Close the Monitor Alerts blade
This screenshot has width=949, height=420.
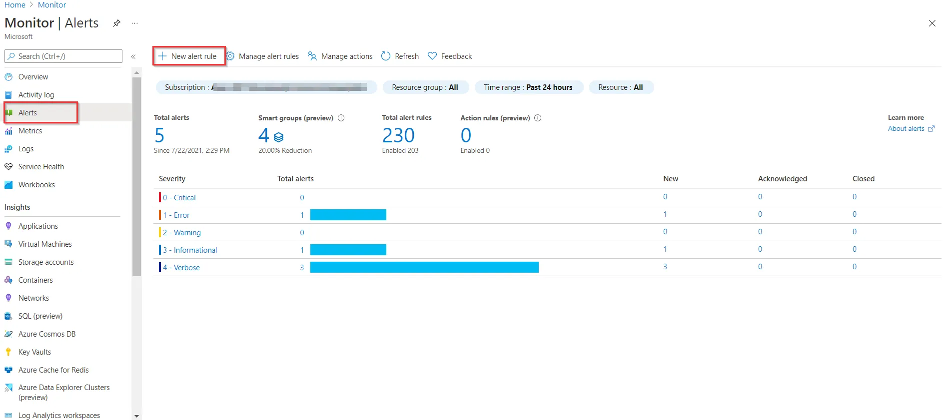pyautogui.click(x=932, y=23)
